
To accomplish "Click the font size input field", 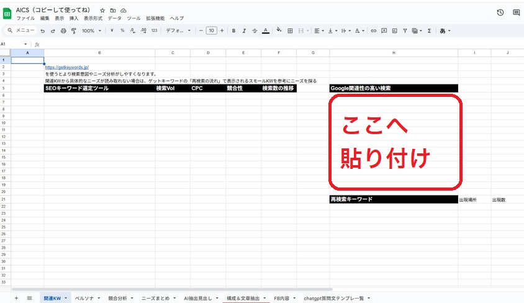I will click(x=211, y=30).
